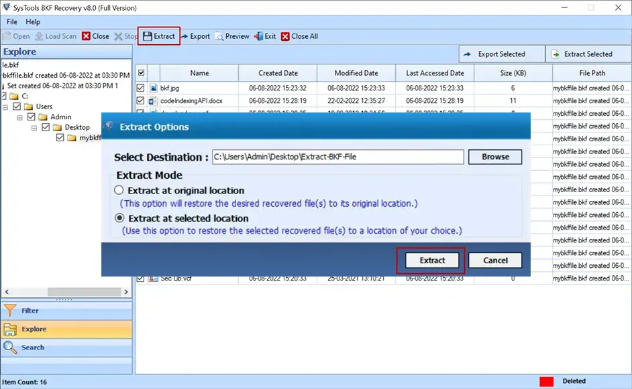The image size is (632, 389).
Task: Click the red Close toolbar icon
Action: coord(86,36)
